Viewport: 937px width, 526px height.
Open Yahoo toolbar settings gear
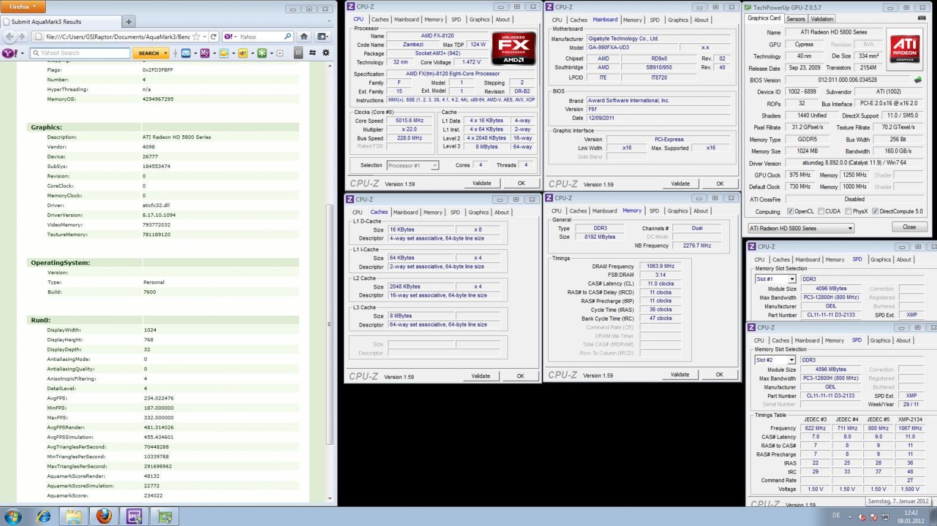326,53
